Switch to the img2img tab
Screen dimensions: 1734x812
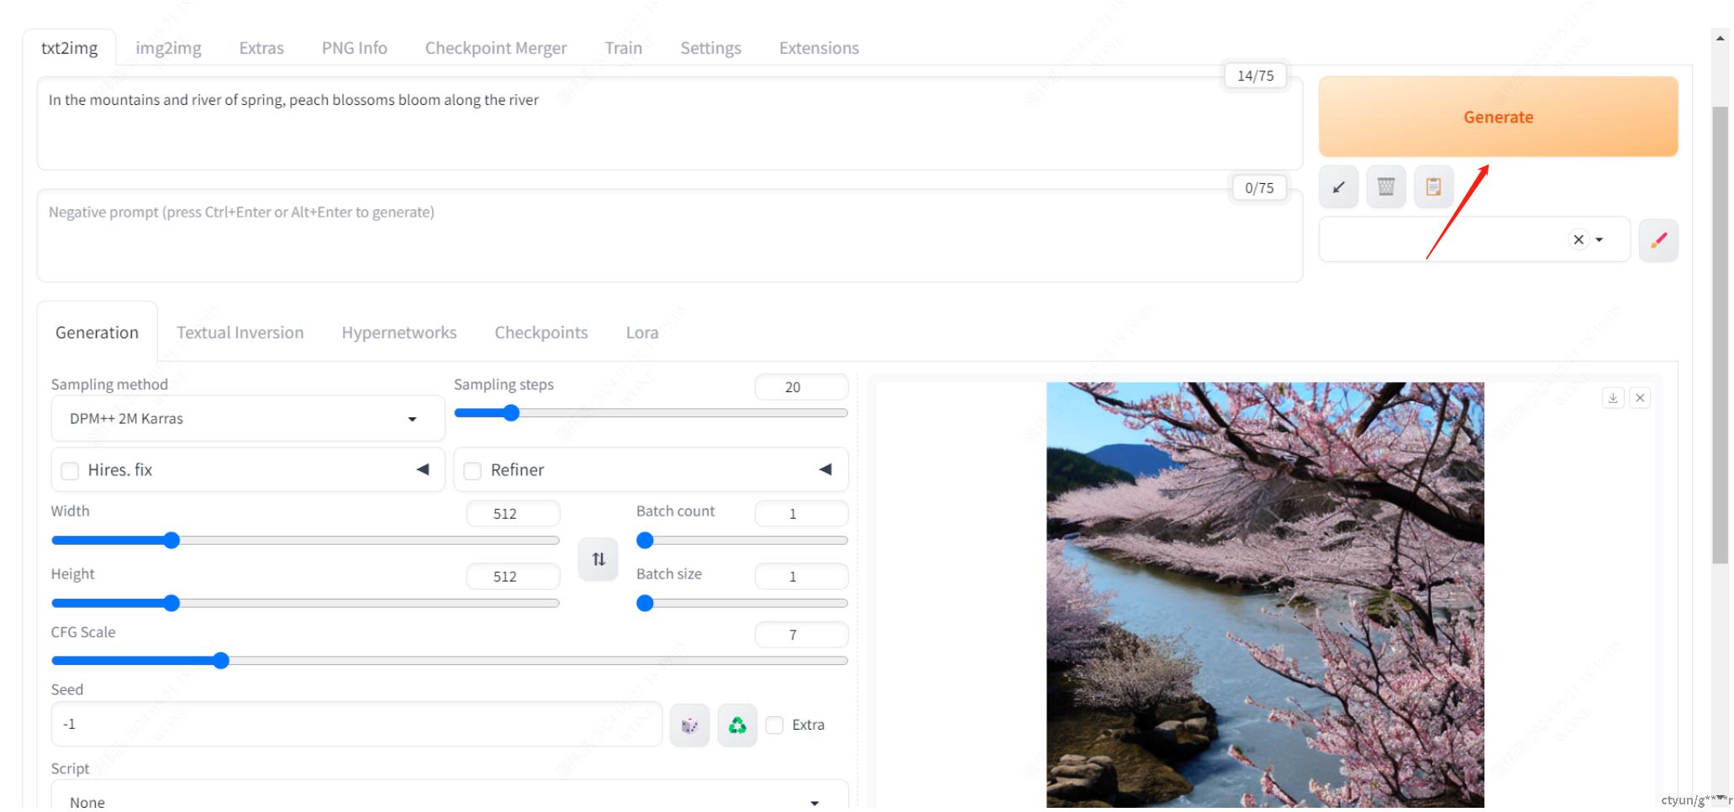click(168, 48)
